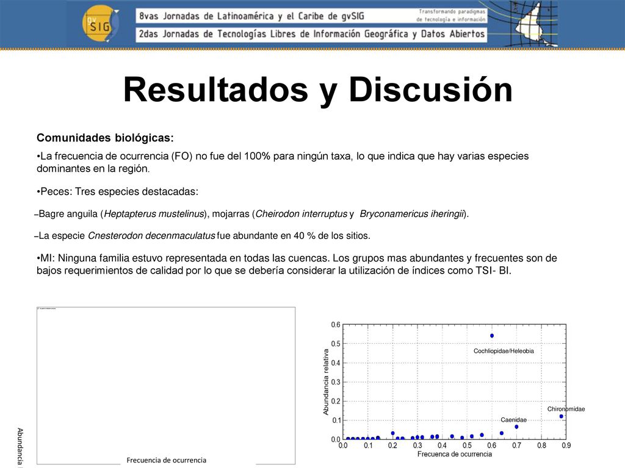Viewport: 625px width, 468px height.
Task: Click the empty chart placeholder box
Action: pos(166,385)
